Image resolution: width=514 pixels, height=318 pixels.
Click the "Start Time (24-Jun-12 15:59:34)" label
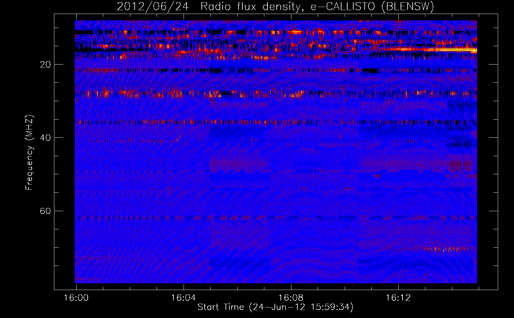pyautogui.click(x=275, y=307)
